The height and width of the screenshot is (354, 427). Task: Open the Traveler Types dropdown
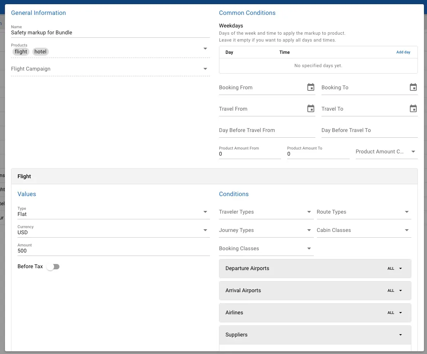click(x=266, y=212)
